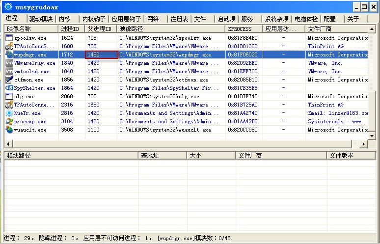Viewport: 380px width, 244px height.
Task: Click the procexp.exe icon
Action: point(9,121)
